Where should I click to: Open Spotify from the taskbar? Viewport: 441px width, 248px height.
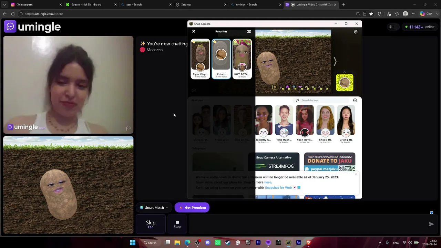point(268,242)
